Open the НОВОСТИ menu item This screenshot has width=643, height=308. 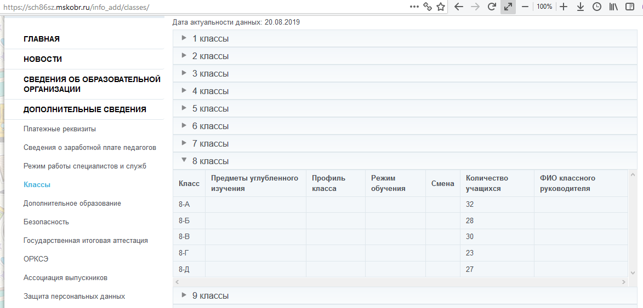(x=43, y=59)
